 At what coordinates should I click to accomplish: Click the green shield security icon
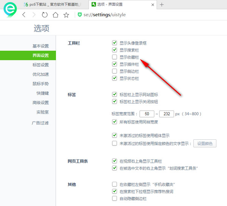79,15
